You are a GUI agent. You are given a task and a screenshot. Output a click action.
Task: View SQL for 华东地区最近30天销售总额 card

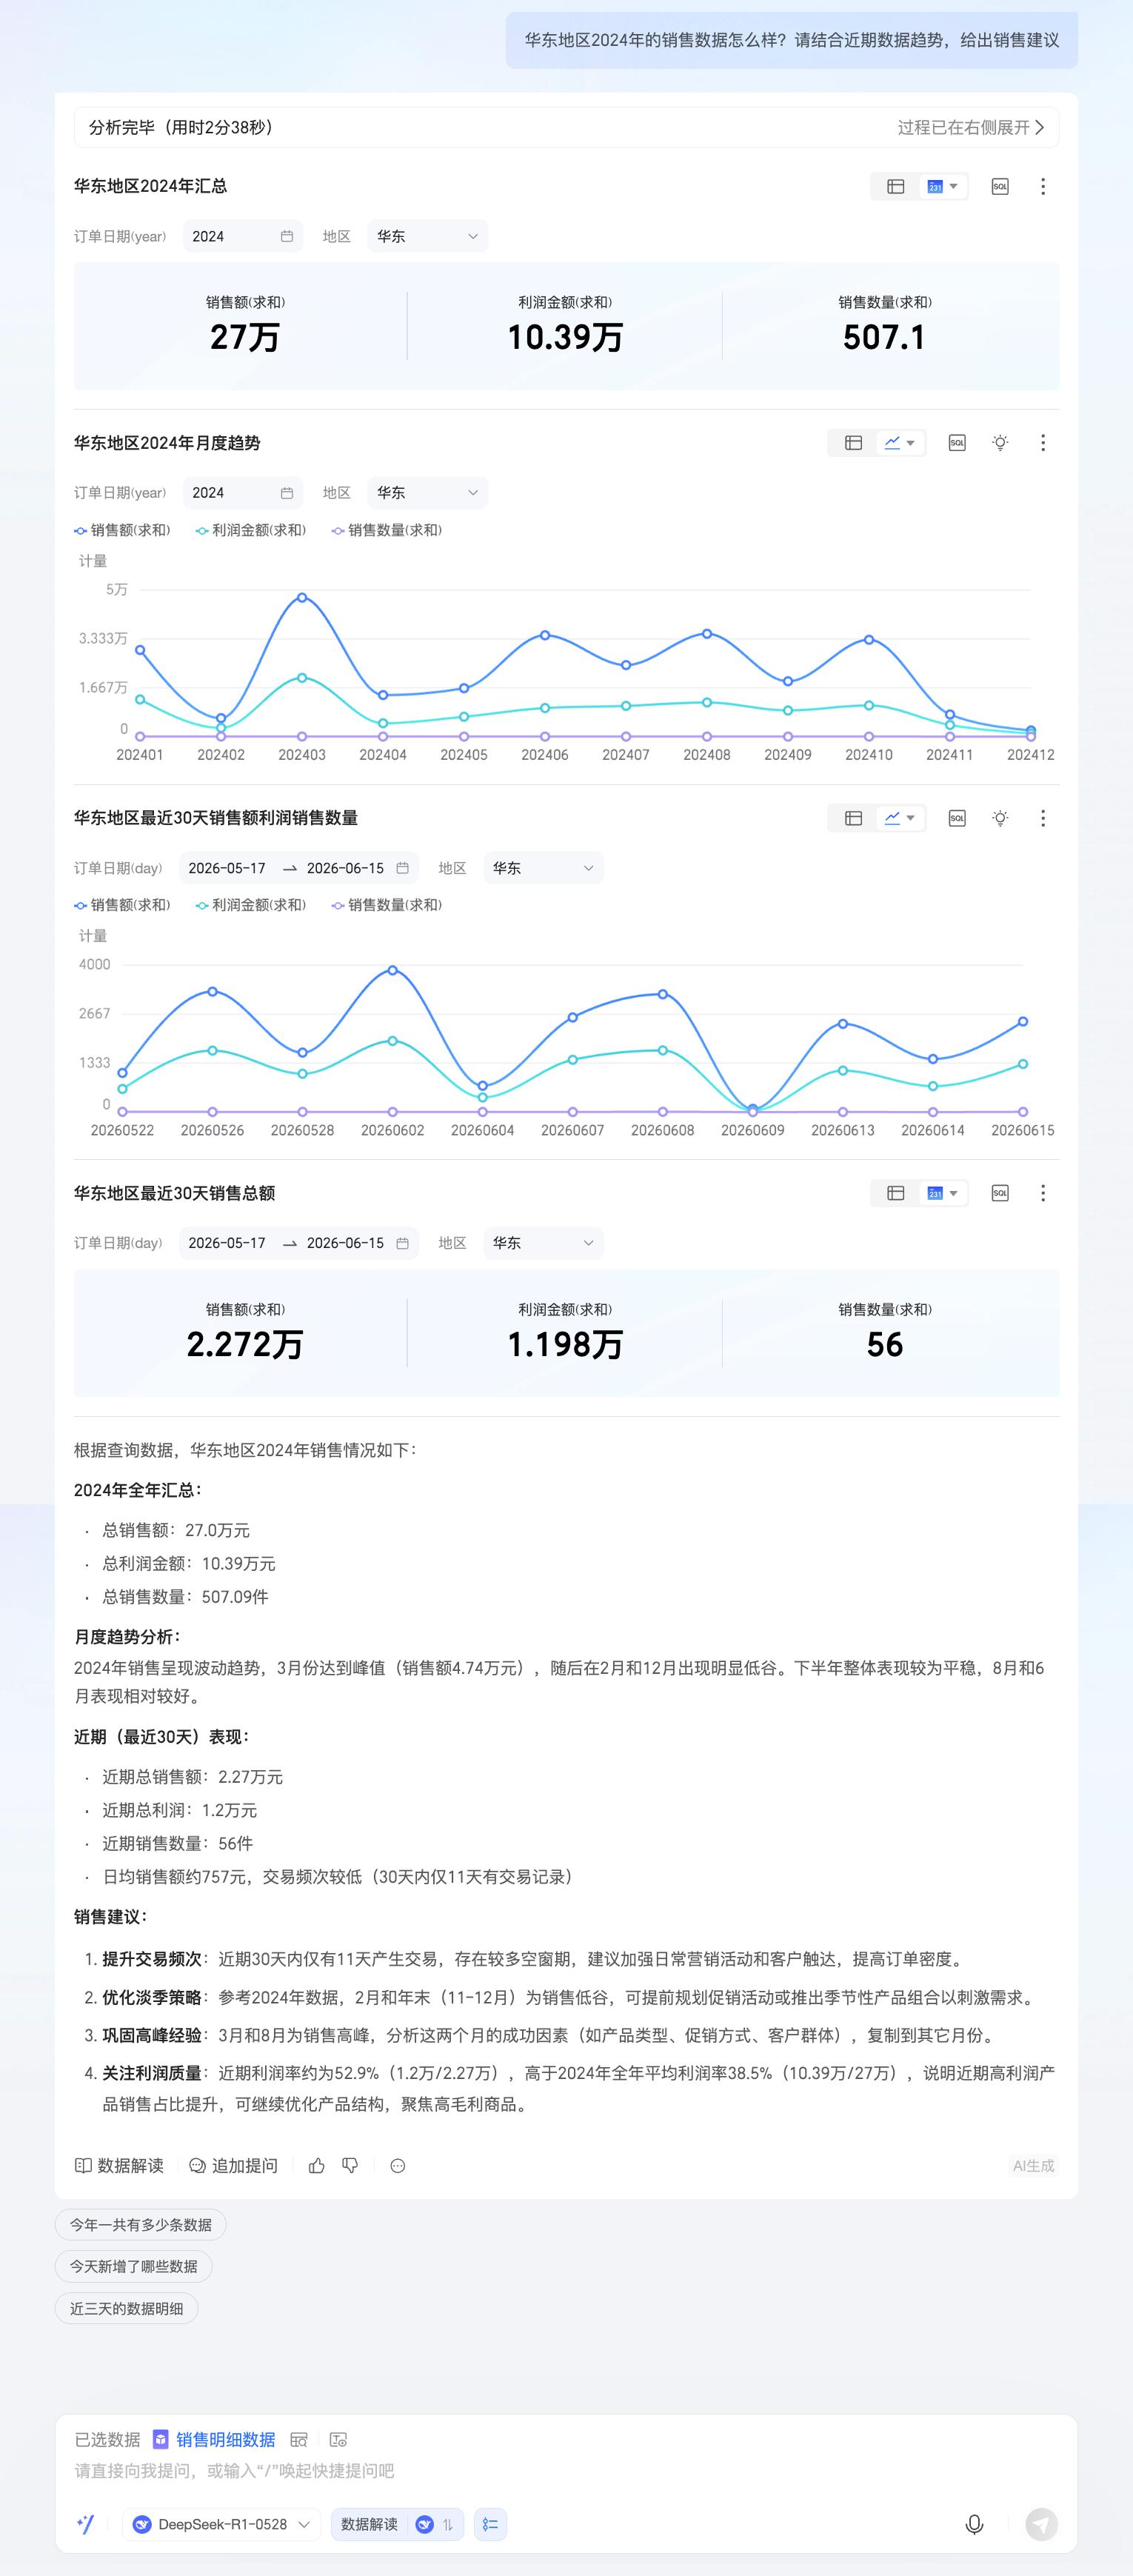click(x=1000, y=1193)
